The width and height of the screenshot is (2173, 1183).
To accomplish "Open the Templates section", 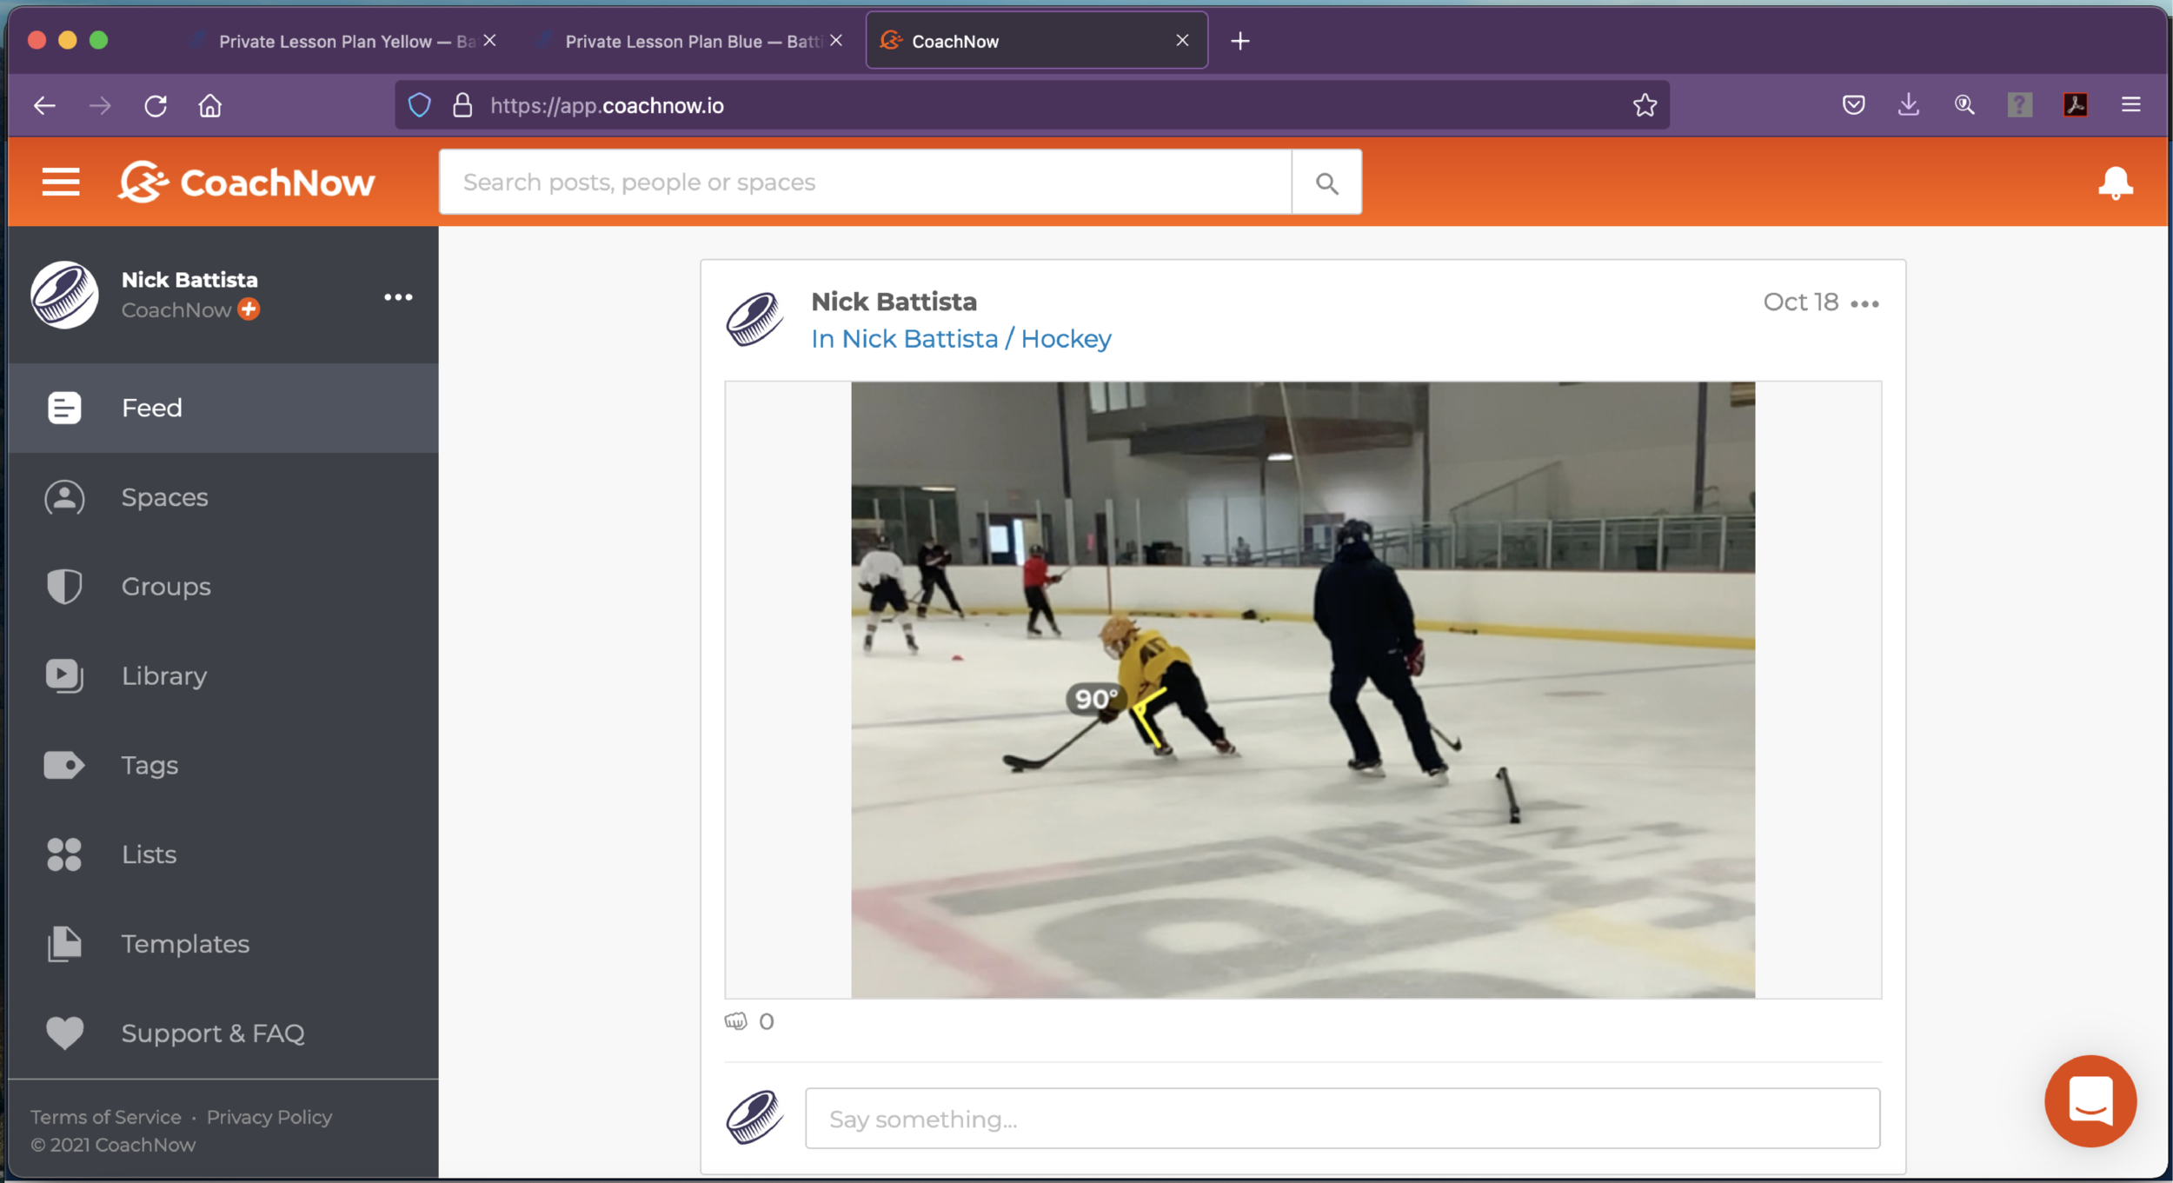I will click(x=185, y=944).
